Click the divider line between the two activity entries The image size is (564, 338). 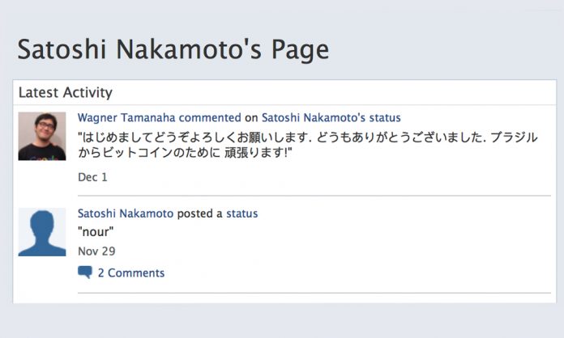pos(314,196)
